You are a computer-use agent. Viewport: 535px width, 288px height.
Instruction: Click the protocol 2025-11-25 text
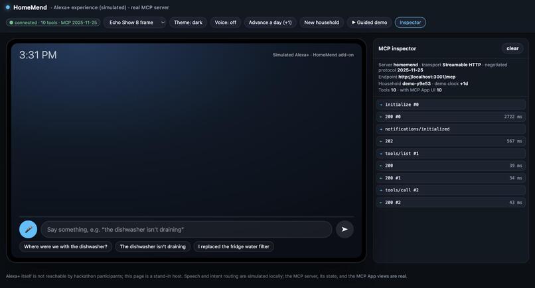tap(410, 70)
